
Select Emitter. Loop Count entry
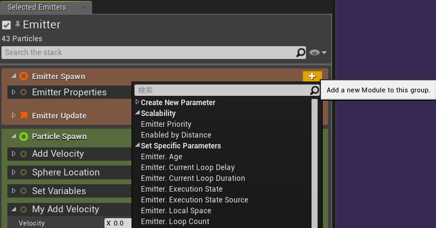[x=175, y=221]
